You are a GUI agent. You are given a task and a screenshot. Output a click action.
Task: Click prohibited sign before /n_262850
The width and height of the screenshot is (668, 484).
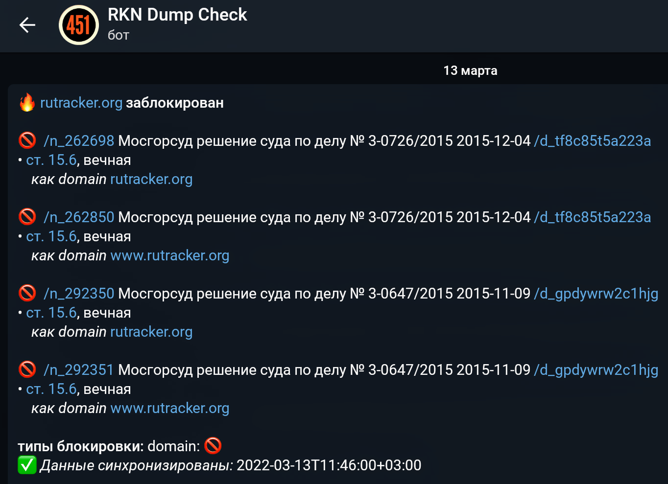[x=27, y=217]
